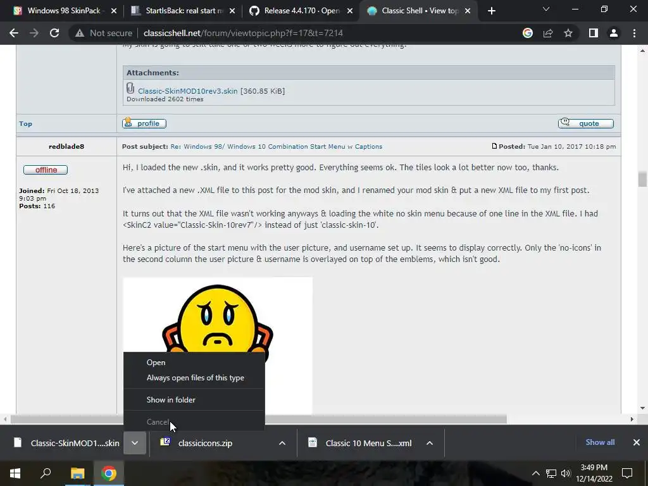Close the downloads bar

637,442
